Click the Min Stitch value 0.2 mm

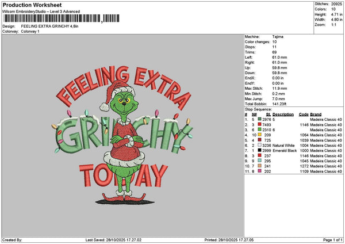point(278,94)
